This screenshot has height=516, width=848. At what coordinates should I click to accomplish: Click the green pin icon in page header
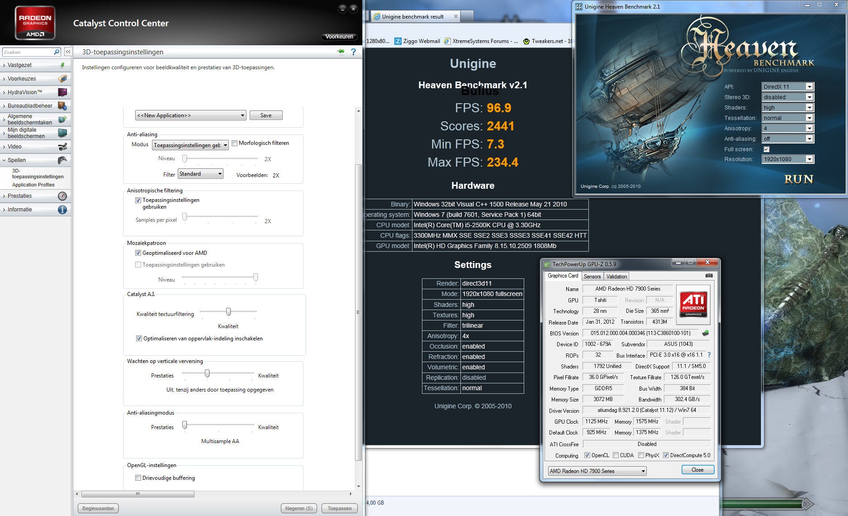click(341, 52)
